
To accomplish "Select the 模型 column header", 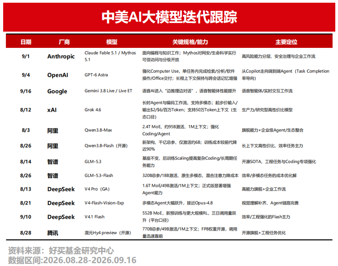I will [112, 42].
